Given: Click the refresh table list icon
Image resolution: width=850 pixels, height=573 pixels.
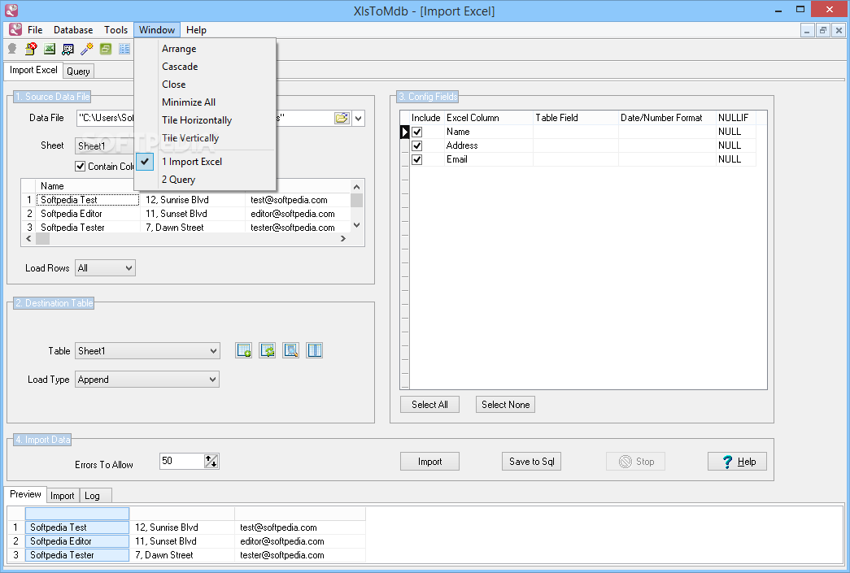Looking at the screenshot, I should (x=268, y=350).
